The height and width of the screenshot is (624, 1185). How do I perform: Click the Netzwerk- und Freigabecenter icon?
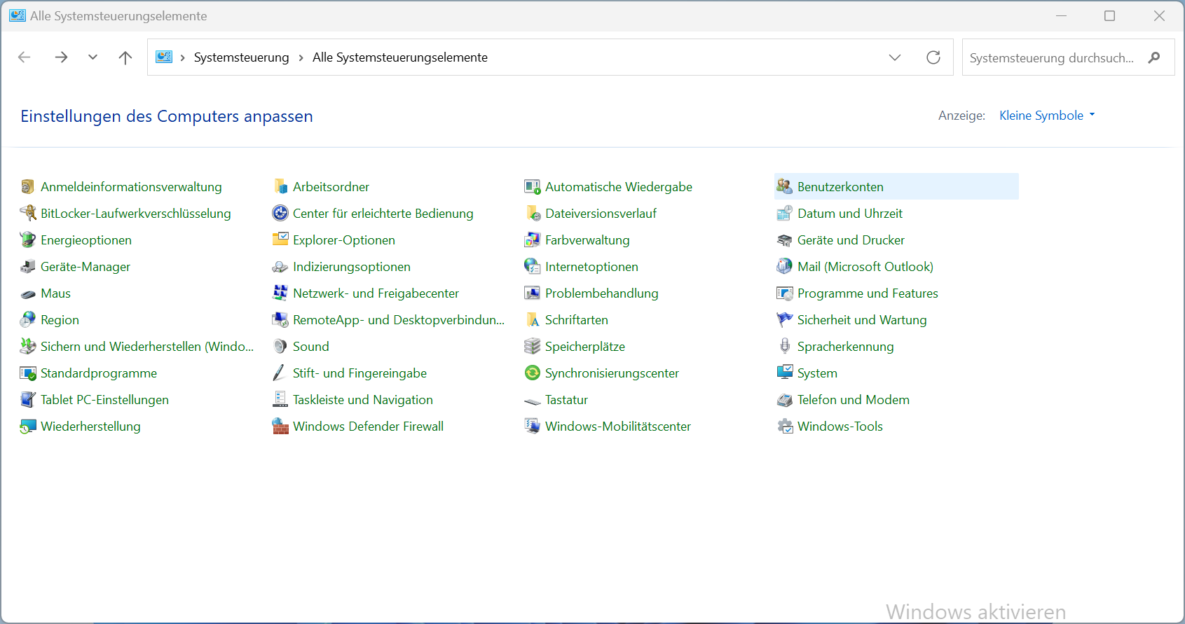click(x=280, y=293)
